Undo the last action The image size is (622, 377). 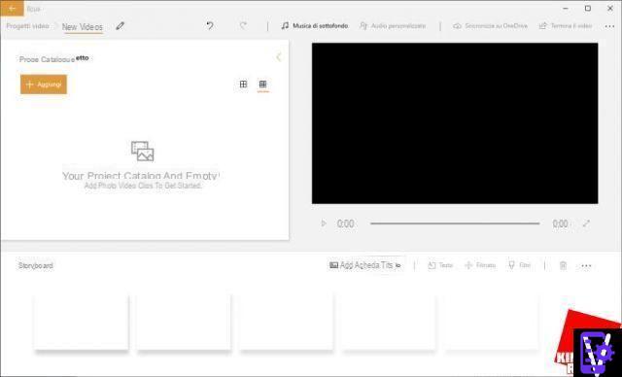[x=210, y=26]
